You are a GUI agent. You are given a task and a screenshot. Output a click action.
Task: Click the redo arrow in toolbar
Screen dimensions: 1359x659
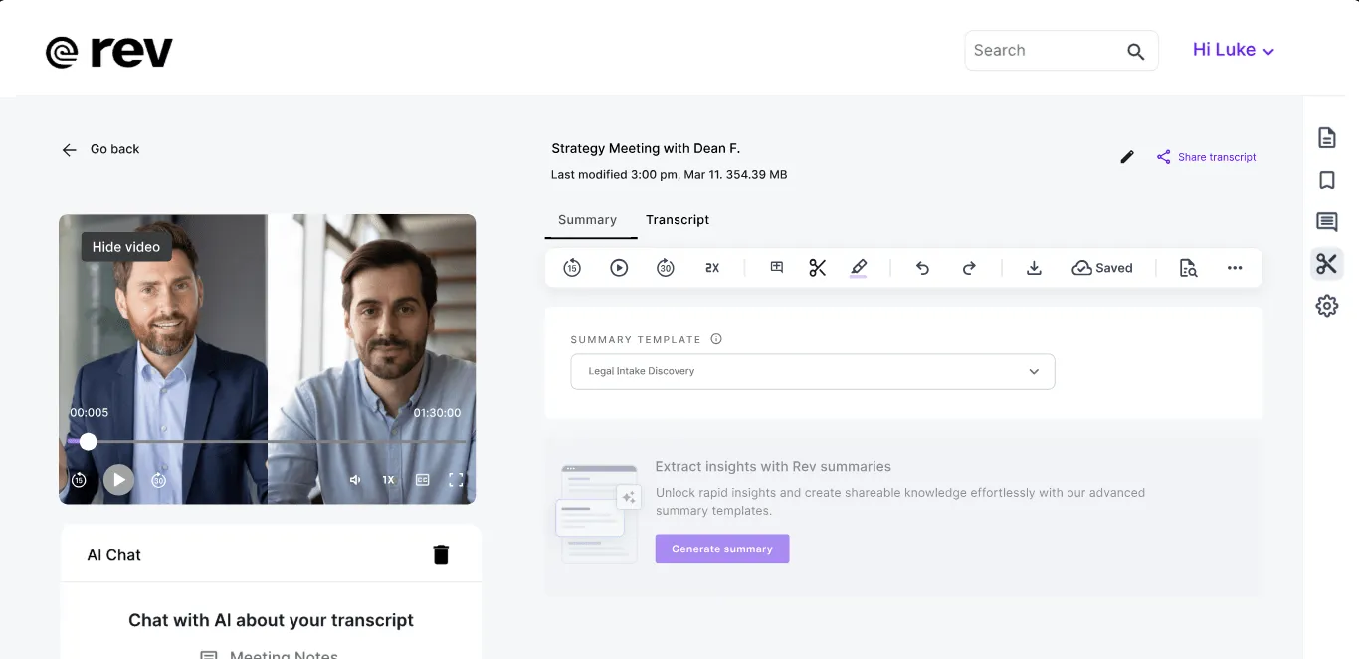click(x=969, y=267)
